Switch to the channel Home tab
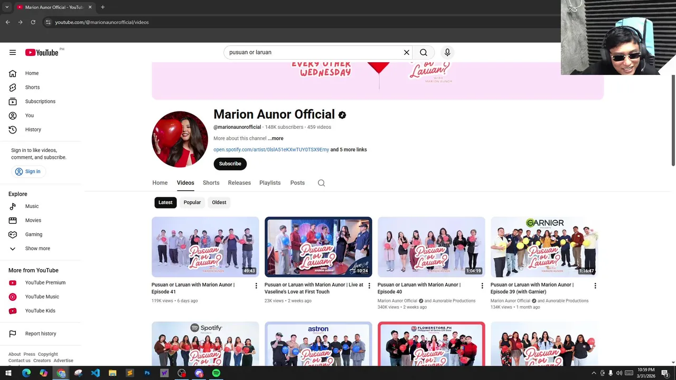 pyautogui.click(x=160, y=183)
